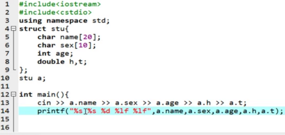Click the 'double h,t;' declaration
The height and width of the screenshot is (135, 285).
(x=62, y=62)
